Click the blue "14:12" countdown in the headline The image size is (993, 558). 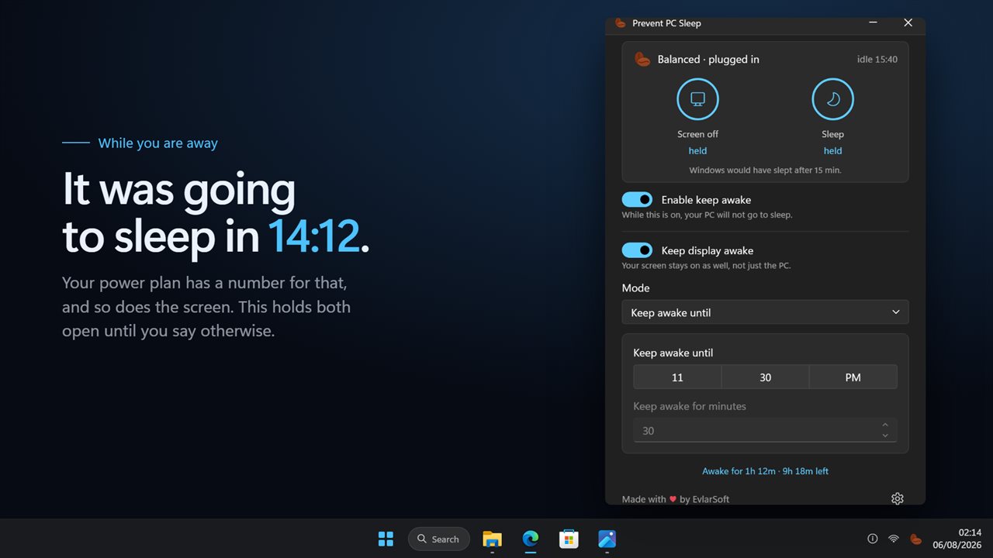point(313,236)
